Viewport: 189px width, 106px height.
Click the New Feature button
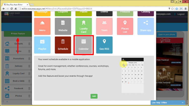pyautogui.click(x=18, y=33)
